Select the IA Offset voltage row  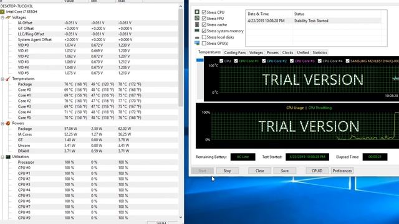pos(89,23)
